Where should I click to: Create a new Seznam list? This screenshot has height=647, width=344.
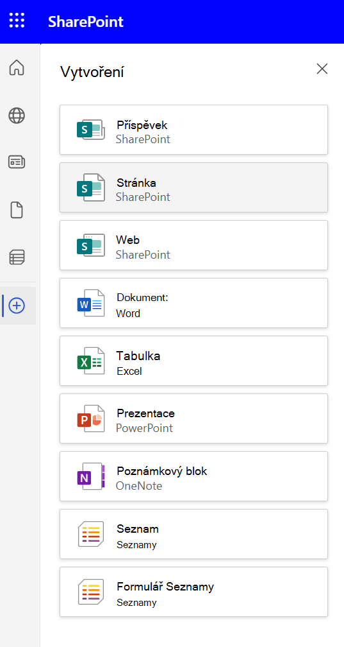(193, 534)
